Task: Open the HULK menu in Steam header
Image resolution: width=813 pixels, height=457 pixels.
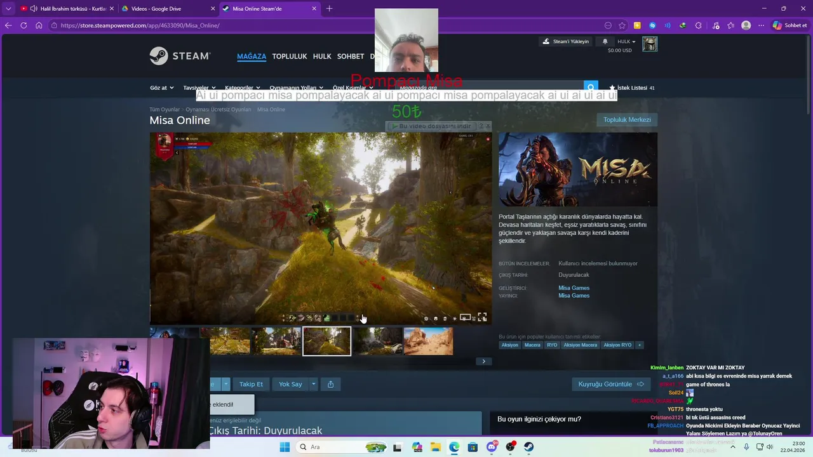Action: (322, 56)
